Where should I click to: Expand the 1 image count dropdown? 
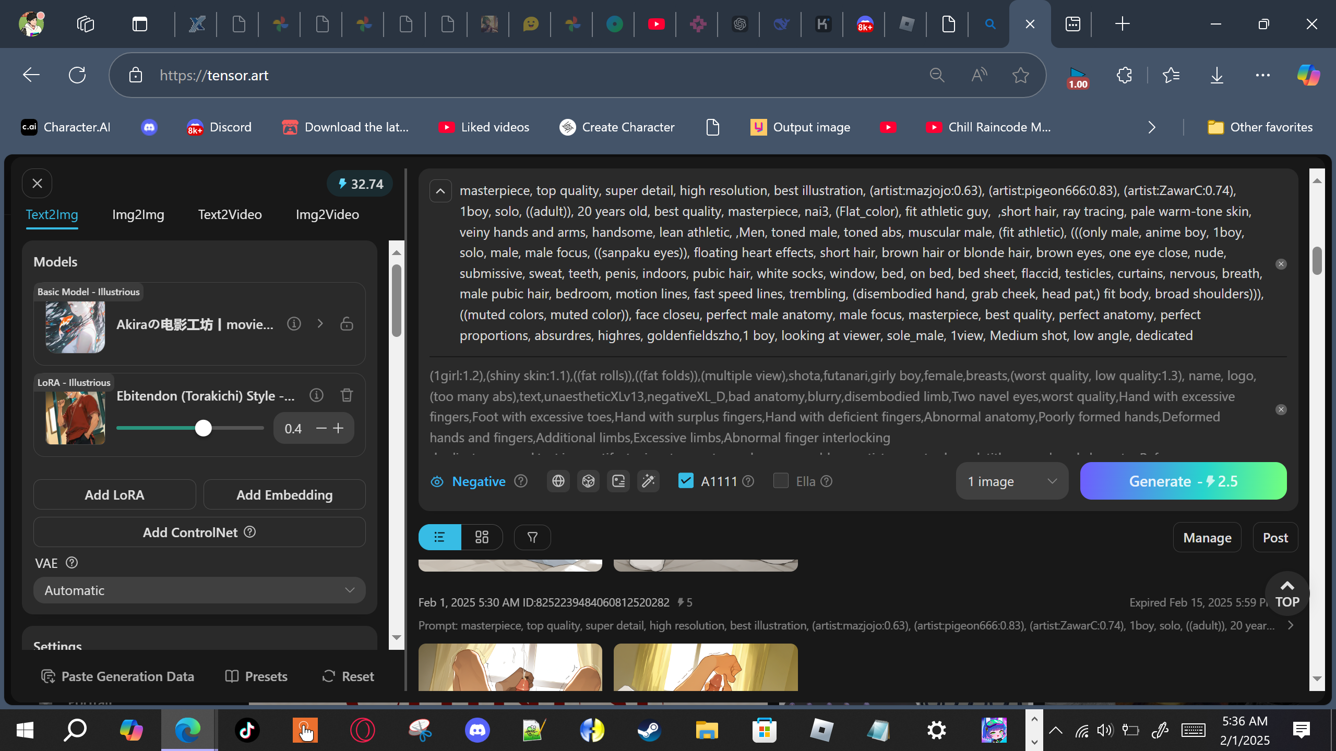(1011, 481)
